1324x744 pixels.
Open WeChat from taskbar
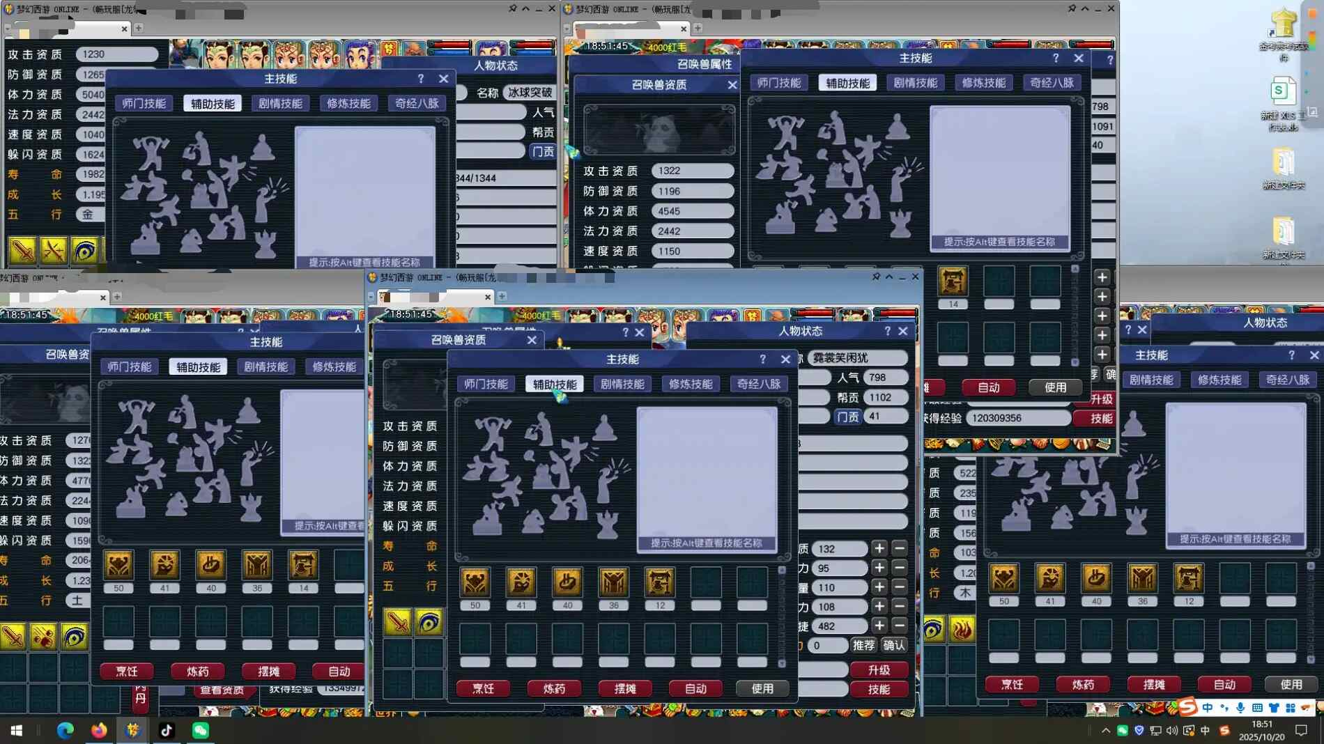pyautogui.click(x=201, y=730)
